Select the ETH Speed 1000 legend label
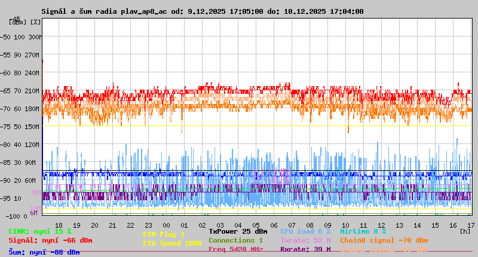Screen dimensions: 478x257 [x=172, y=243]
